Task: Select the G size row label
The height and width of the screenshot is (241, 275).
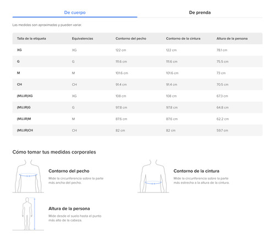Action: pos(18,62)
